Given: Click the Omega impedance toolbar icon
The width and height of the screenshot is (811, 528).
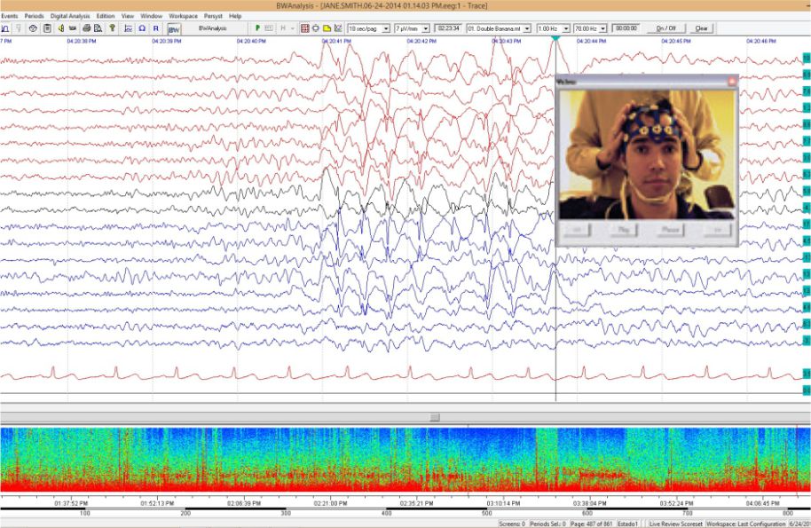Looking at the screenshot, I should tap(142, 28).
